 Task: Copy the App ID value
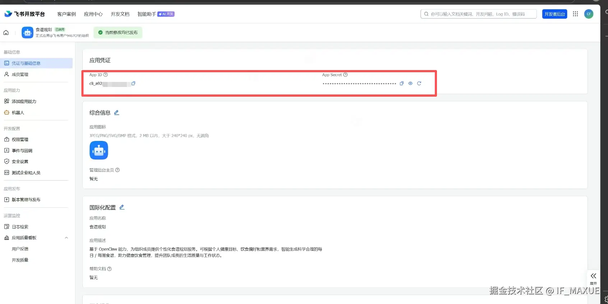(x=133, y=83)
